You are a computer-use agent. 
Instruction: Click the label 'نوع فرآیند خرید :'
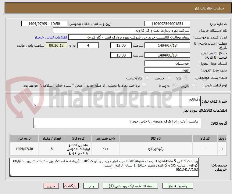(x=215, y=85)
